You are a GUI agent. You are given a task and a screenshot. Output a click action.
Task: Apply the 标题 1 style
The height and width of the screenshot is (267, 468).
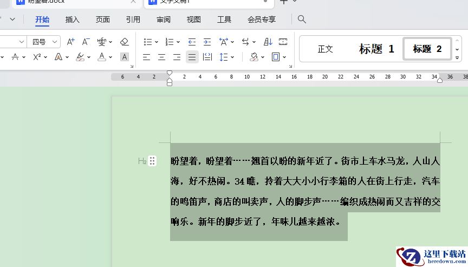pos(376,49)
